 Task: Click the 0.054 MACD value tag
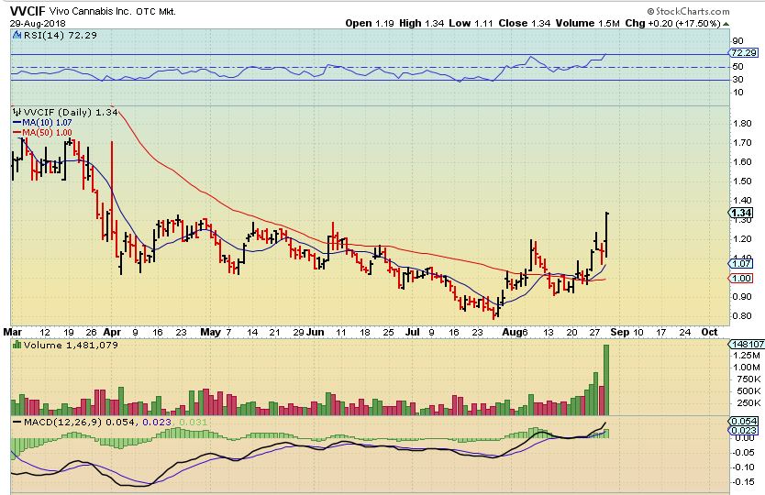pos(744,422)
